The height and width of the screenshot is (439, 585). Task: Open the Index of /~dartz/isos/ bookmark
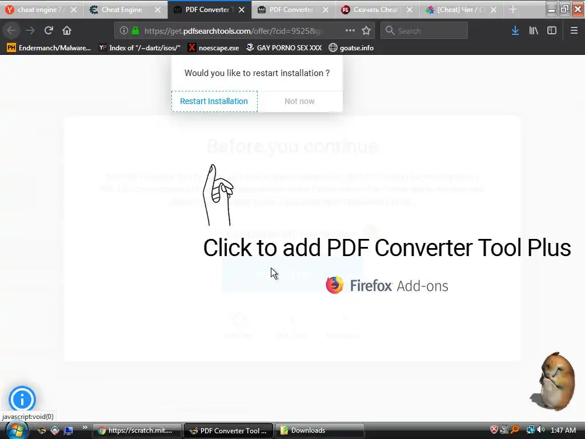point(139,48)
